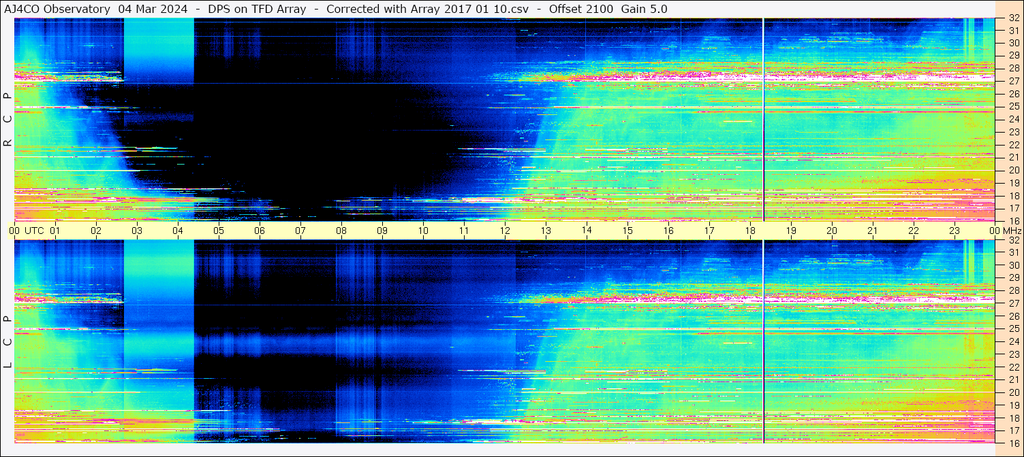The image size is (1024, 457).
Task: Select the 24 MHz label in upper panel
Action: (1013, 119)
